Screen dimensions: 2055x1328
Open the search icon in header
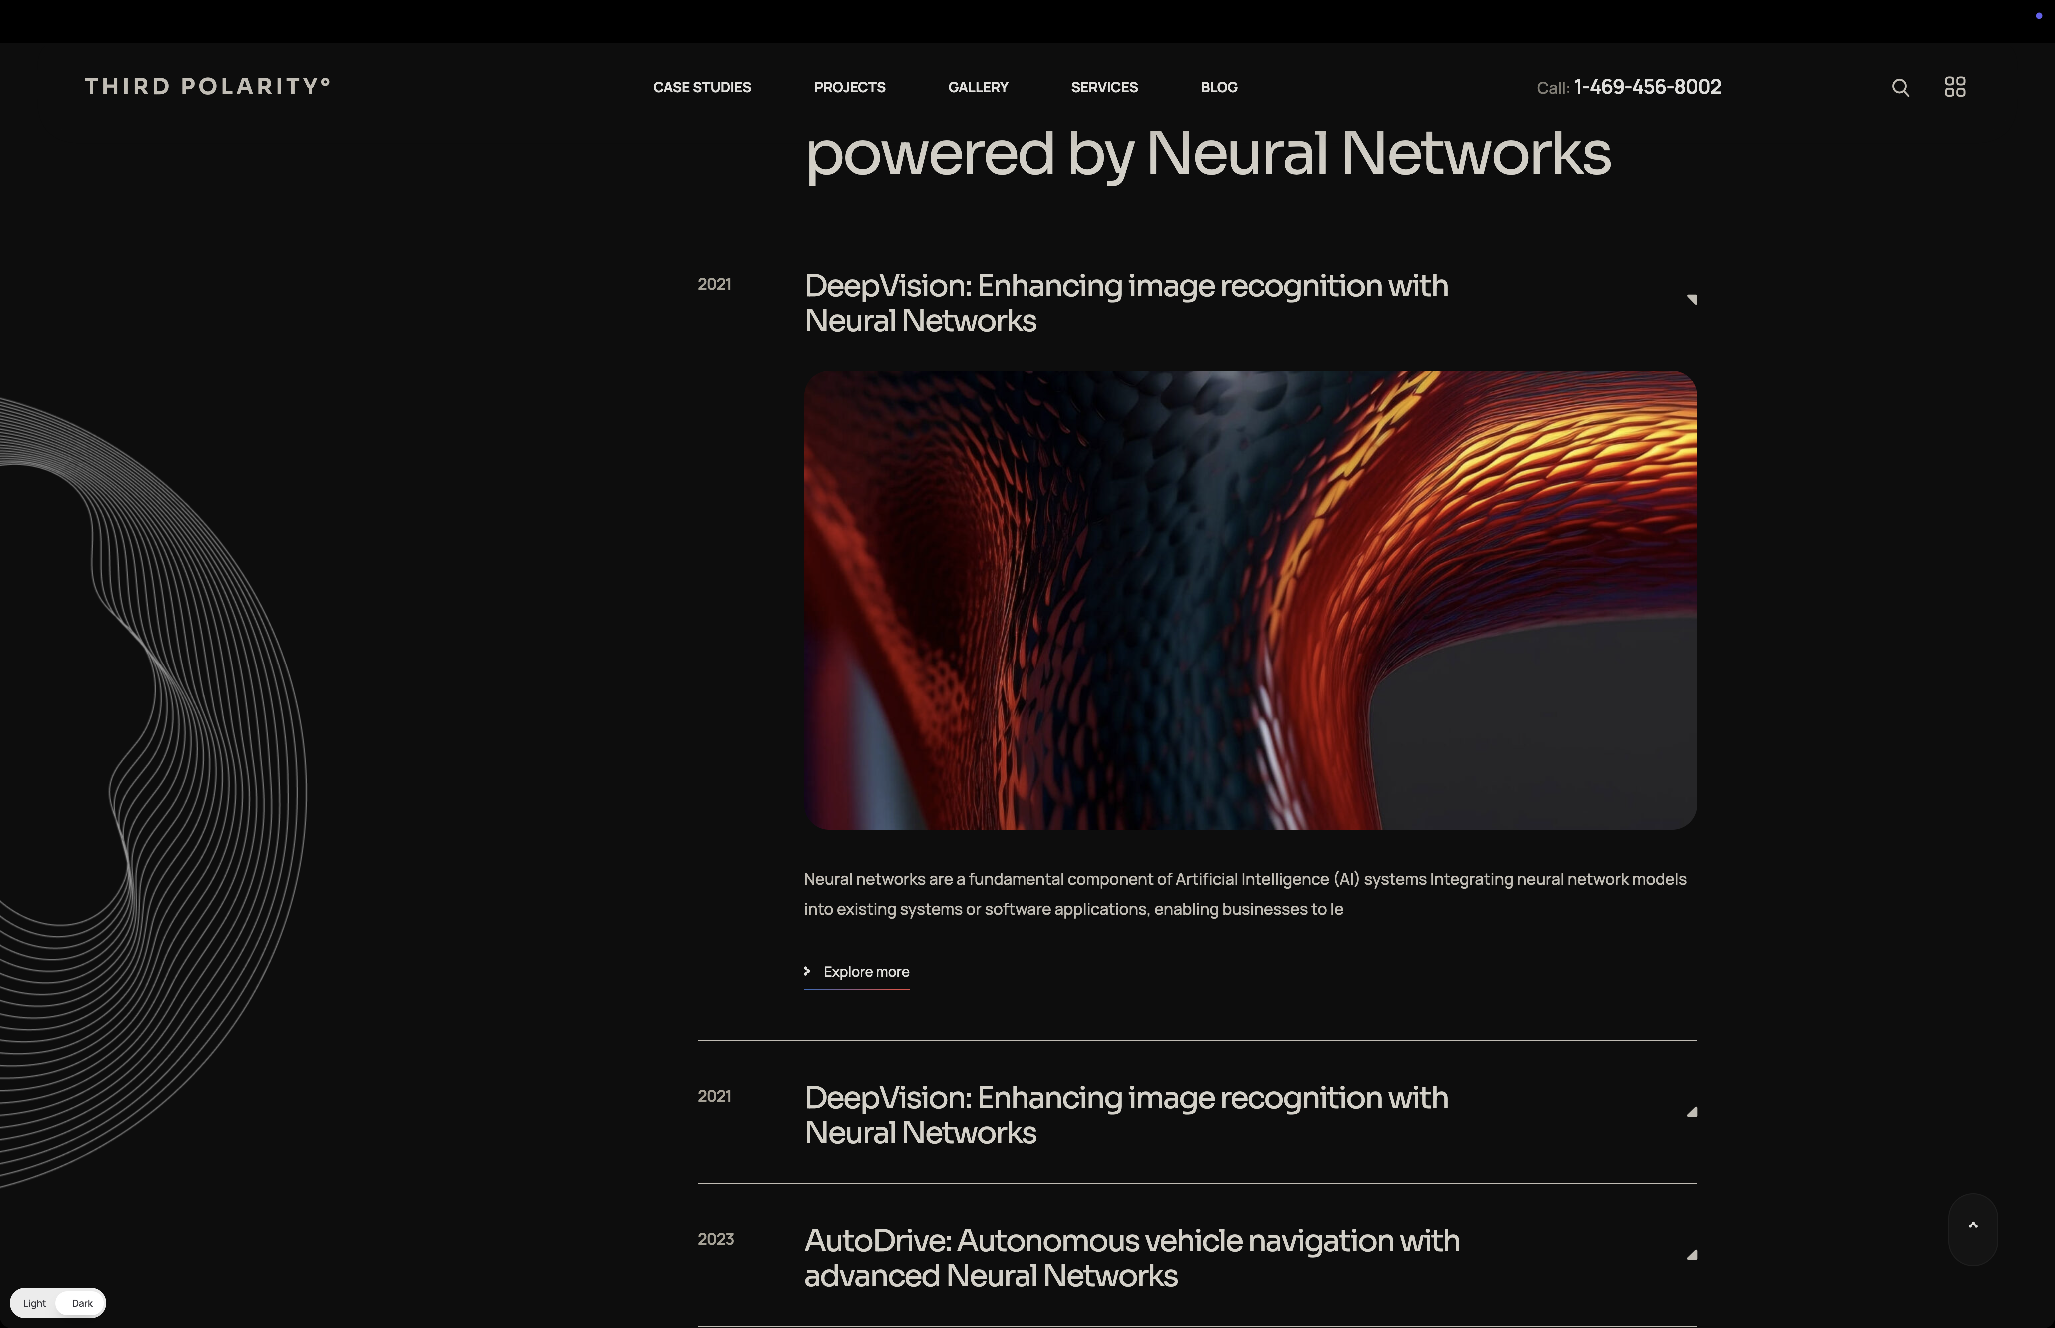(x=1900, y=88)
